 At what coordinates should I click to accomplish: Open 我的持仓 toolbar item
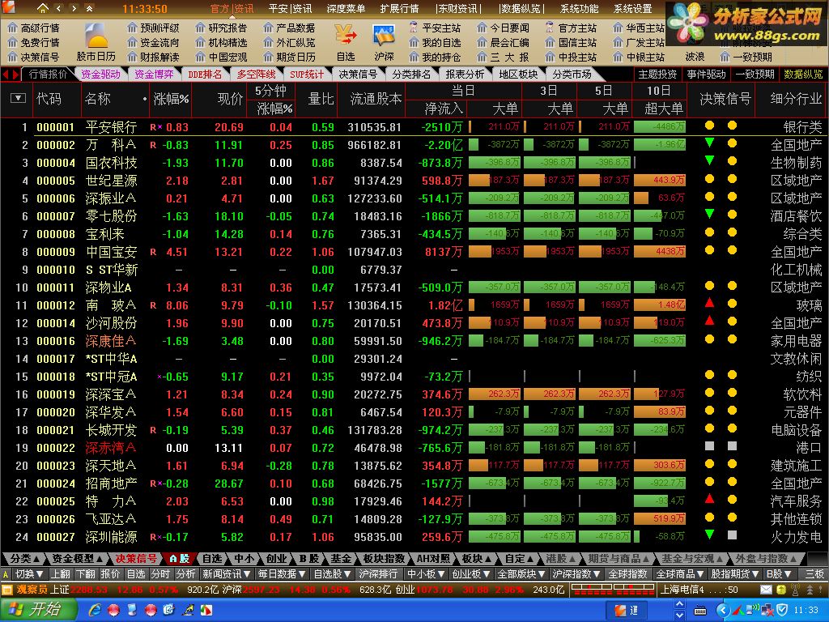tap(435, 57)
